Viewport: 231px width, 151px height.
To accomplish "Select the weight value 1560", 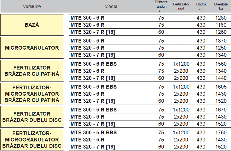I will point(221,64).
